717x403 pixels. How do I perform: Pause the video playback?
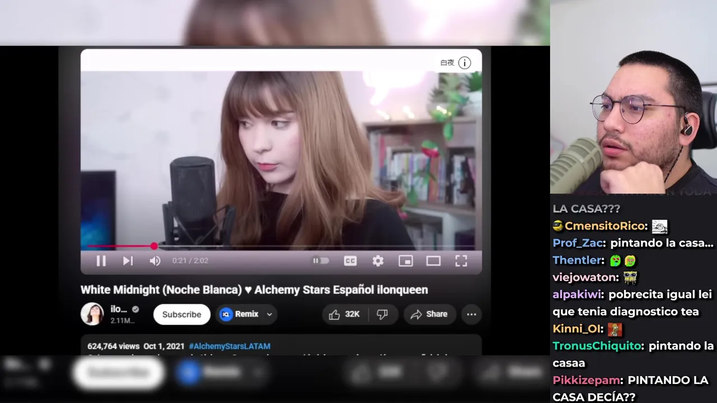[x=101, y=261]
